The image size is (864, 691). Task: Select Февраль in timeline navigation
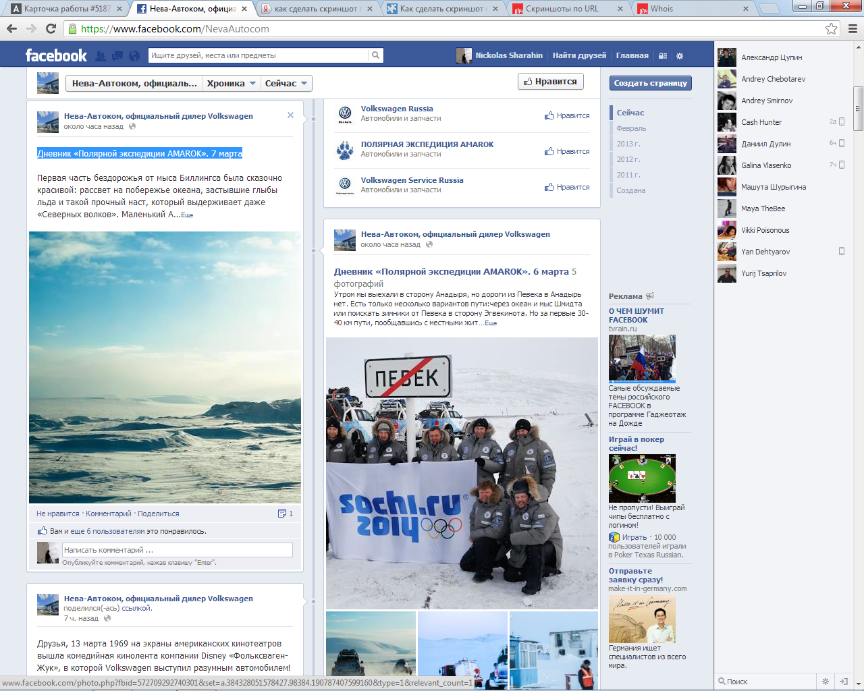coord(631,128)
